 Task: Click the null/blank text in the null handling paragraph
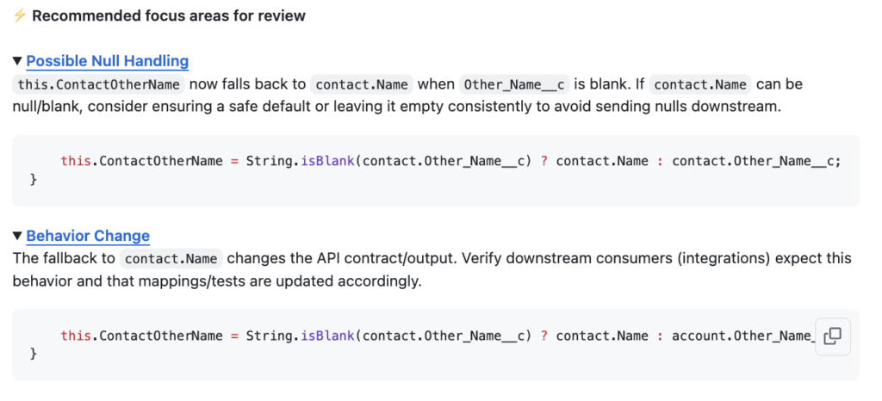[x=41, y=108]
